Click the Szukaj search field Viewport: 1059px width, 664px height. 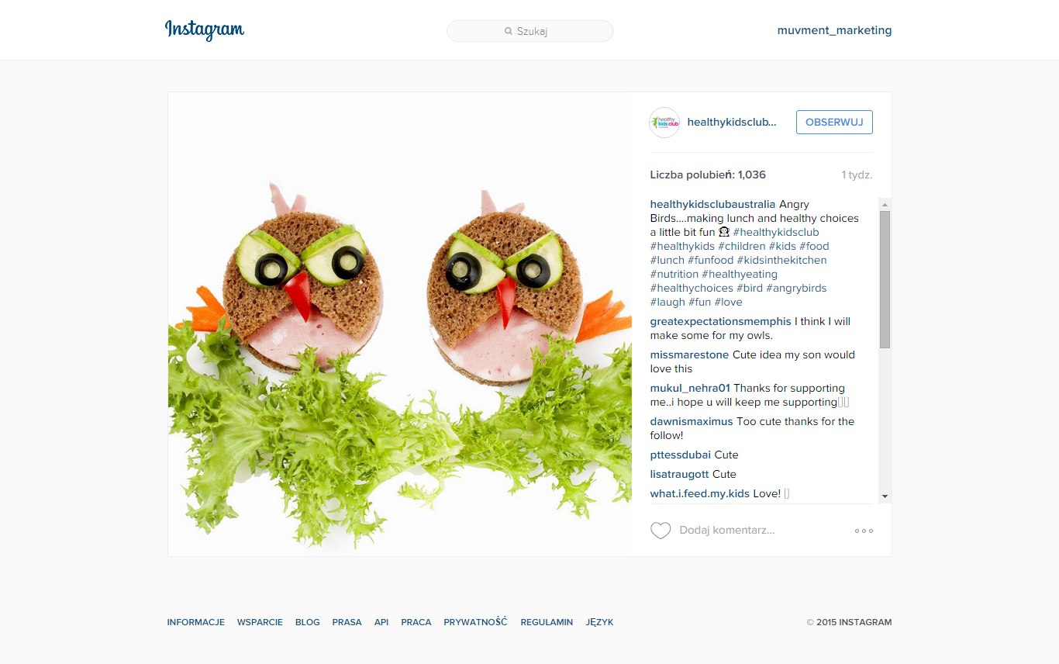tap(530, 31)
